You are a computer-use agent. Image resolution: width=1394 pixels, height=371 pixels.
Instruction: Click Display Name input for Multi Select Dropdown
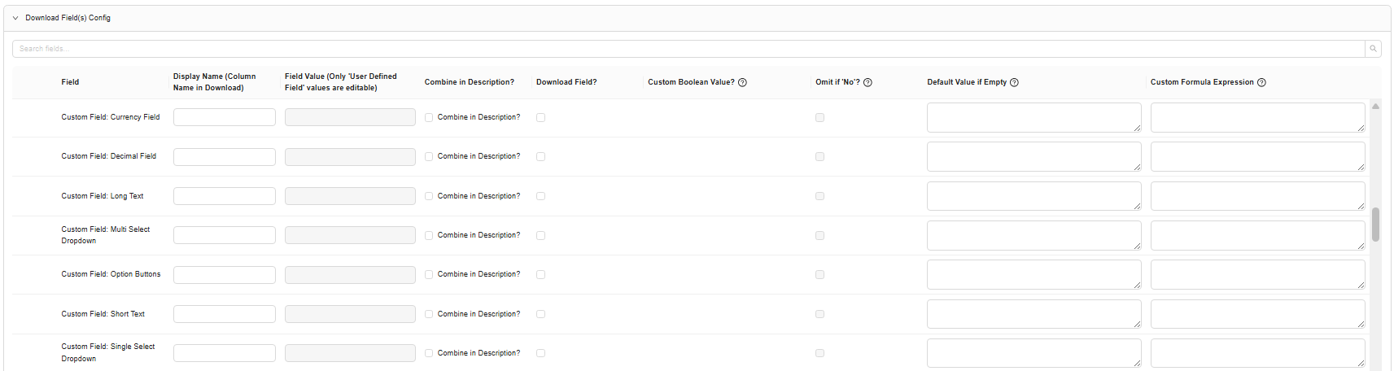(224, 235)
